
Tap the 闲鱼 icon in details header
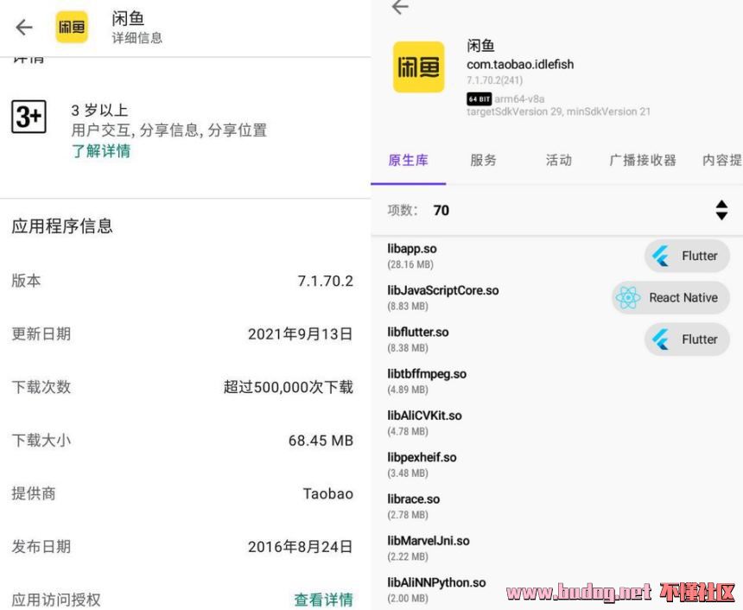72,27
